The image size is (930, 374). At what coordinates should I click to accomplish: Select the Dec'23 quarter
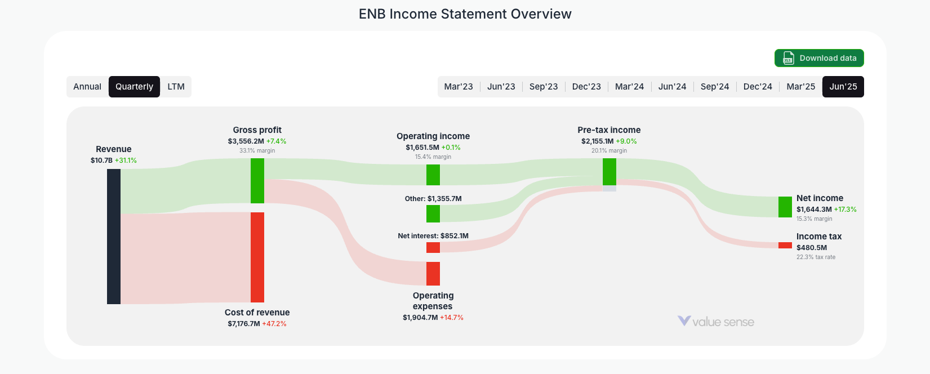(586, 87)
